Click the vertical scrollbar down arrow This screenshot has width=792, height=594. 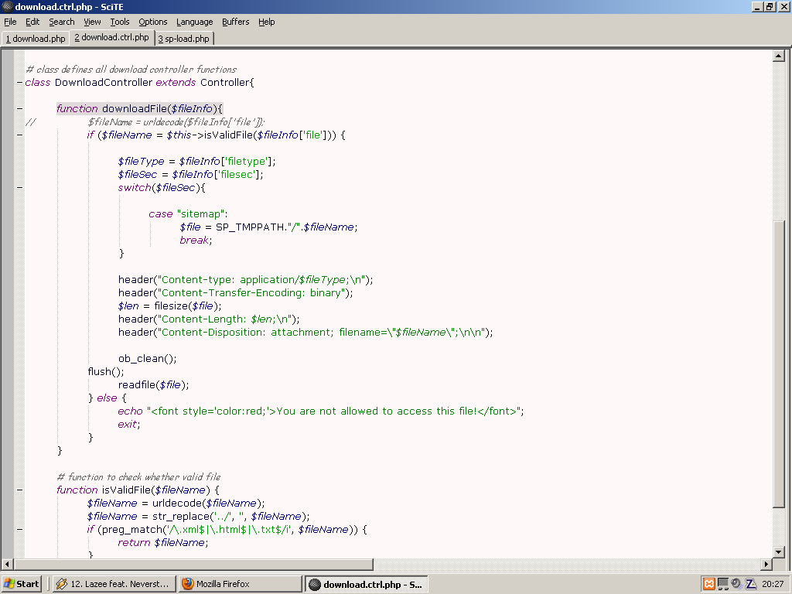(778, 551)
